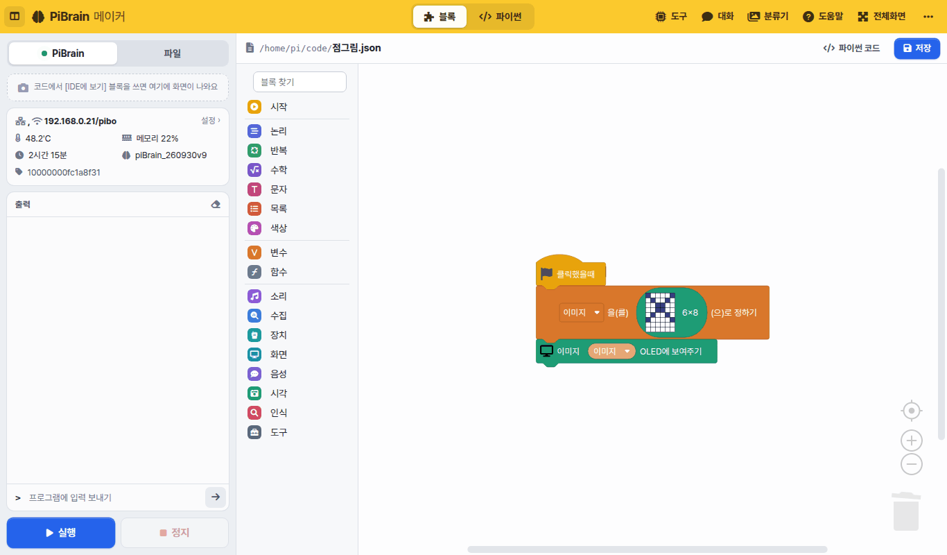Zoom out with the minus icon
Viewport: 947px width, 555px height.
click(912, 464)
